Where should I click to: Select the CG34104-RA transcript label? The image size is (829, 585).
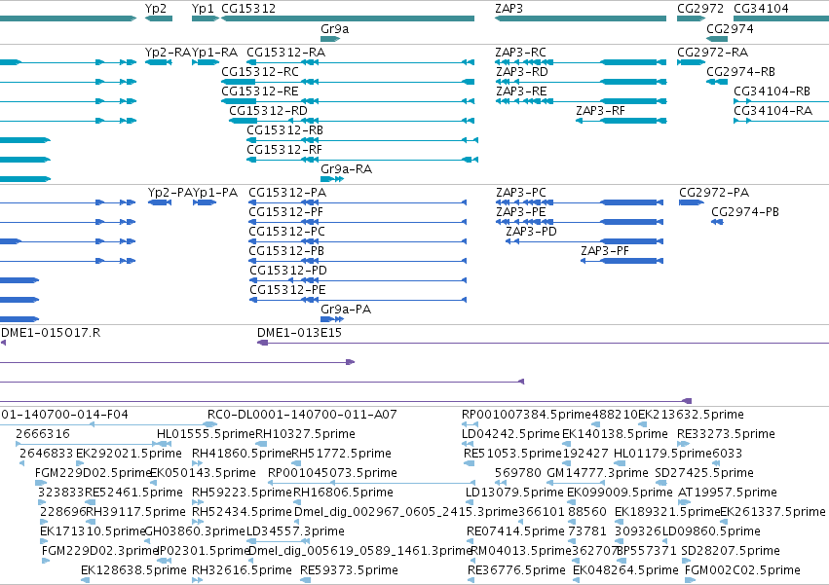(772, 111)
